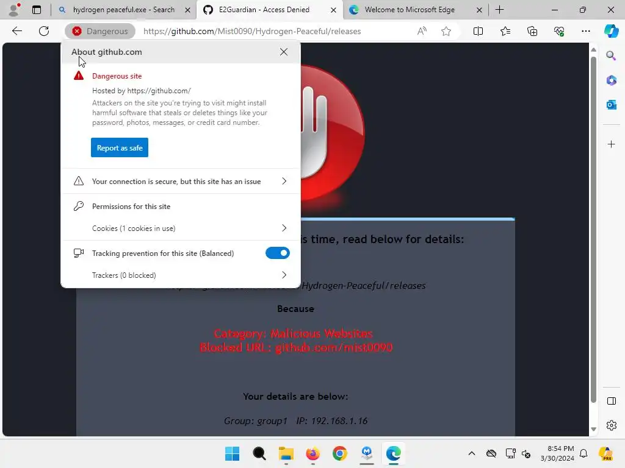625x468 pixels.
Task: Open the split screen icon
Action: click(x=478, y=31)
